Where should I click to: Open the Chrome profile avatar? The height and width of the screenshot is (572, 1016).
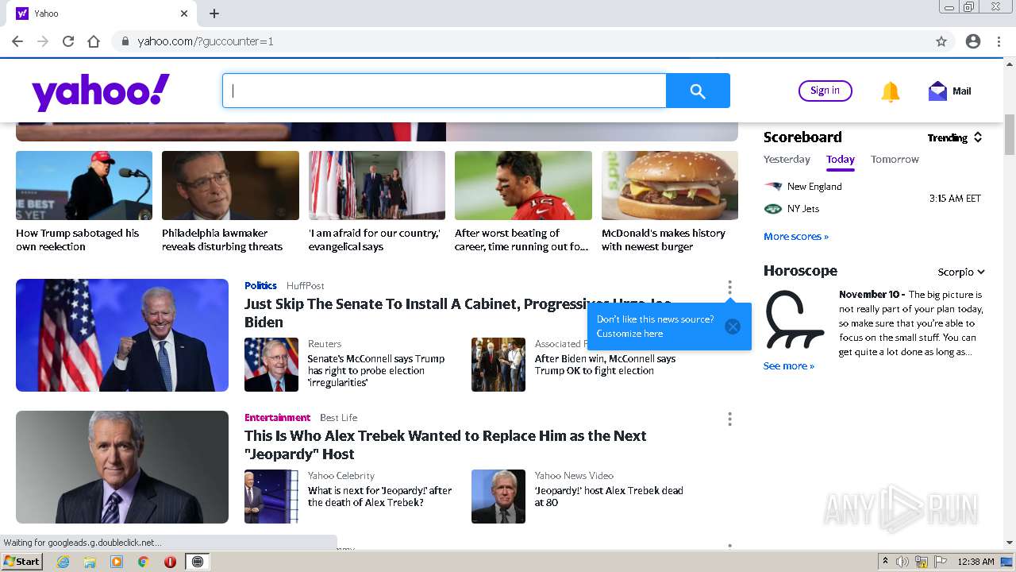(973, 41)
